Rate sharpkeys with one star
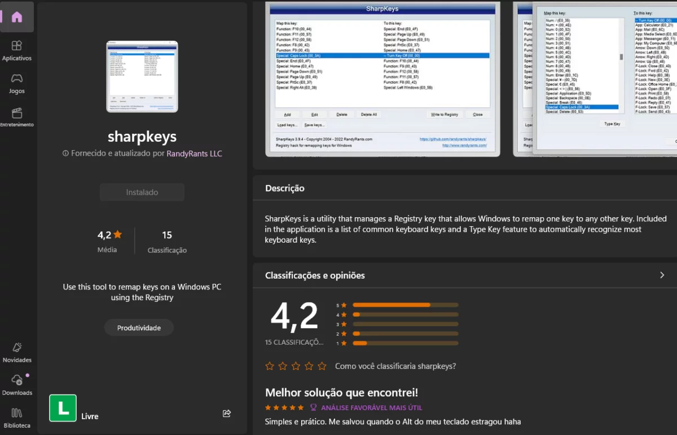The height and width of the screenshot is (435, 677). (270, 366)
